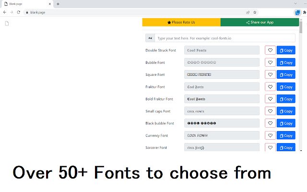The width and height of the screenshot is (307, 192).
Task: Click the share page icon in address bar
Action: tap(248, 12)
